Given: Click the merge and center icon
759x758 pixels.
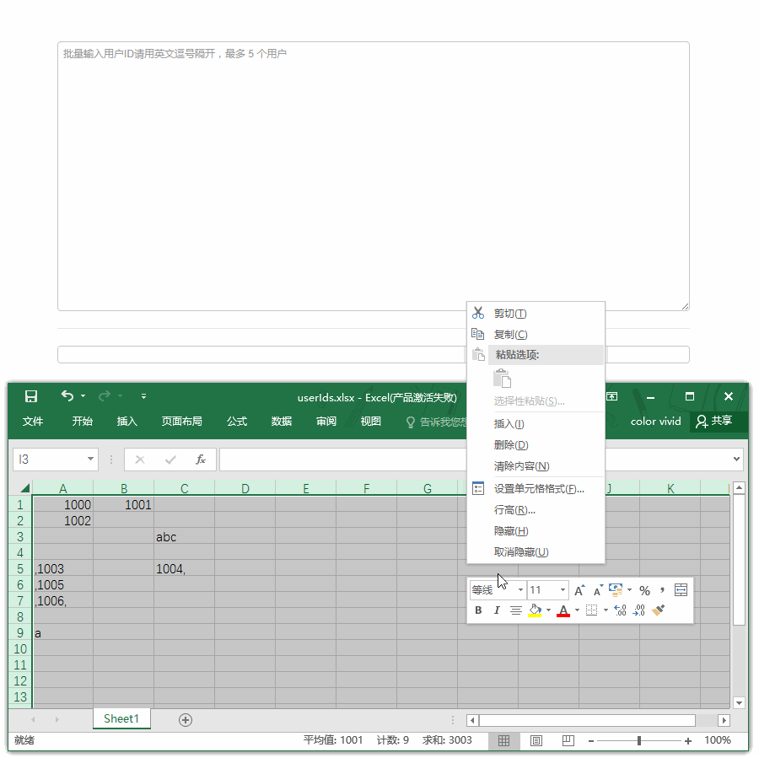Looking at the screenshot, I should click(x=681, y=590).
